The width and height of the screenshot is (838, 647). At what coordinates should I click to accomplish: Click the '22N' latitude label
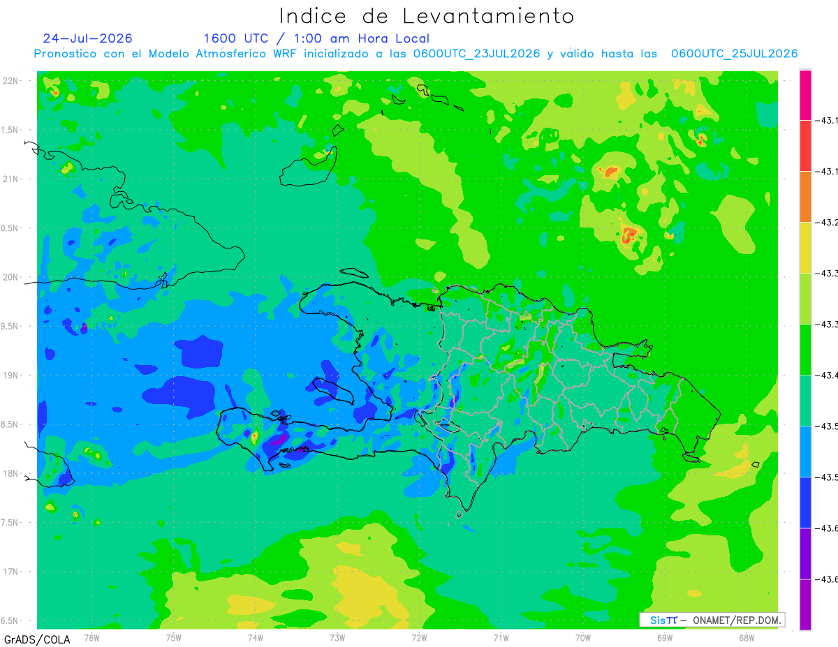pos(11,81)
